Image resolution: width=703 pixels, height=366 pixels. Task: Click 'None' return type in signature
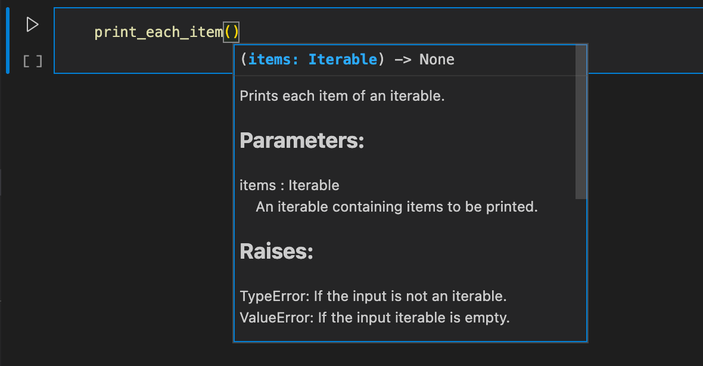click(x=437, y=60)
